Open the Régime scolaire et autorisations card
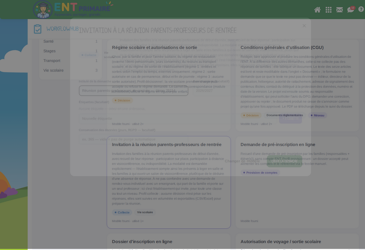 pos(169,85)
